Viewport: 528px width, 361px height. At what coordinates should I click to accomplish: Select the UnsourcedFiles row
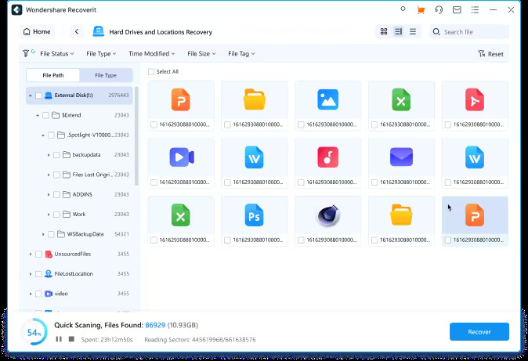click(x=79, y=254)
